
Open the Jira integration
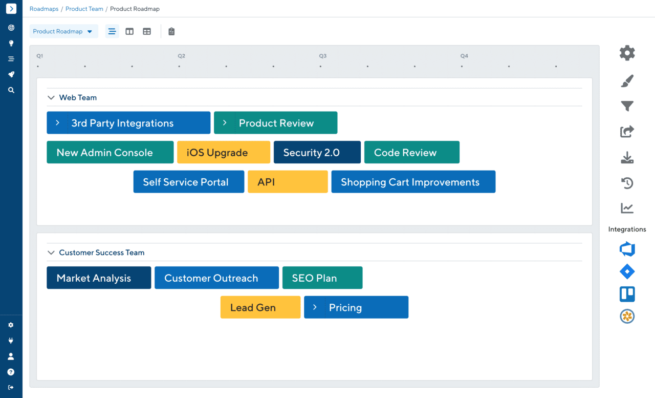click(x=627, y=271)
